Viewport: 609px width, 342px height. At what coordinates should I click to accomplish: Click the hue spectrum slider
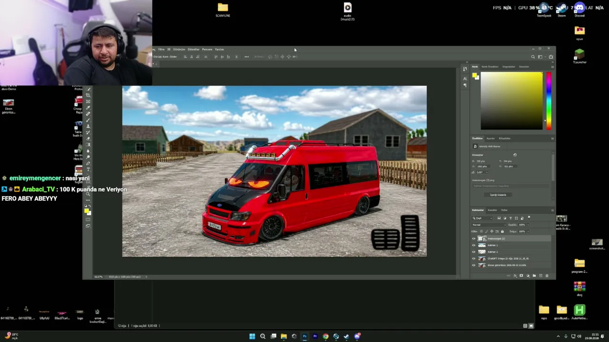(x=549, y=101)
